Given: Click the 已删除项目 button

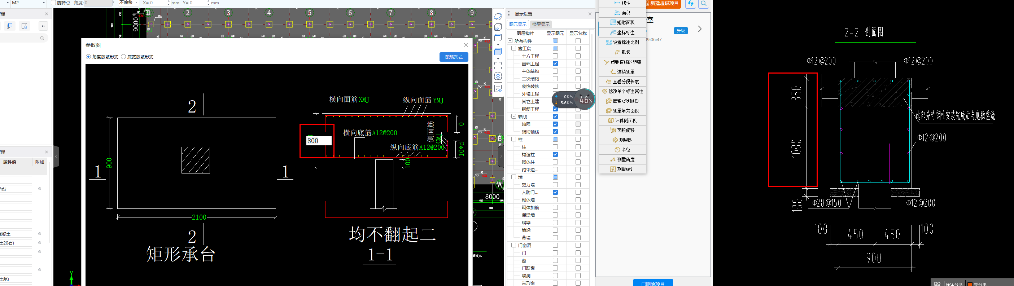Looking at the screenshot, I should click(x=653, y=283).
